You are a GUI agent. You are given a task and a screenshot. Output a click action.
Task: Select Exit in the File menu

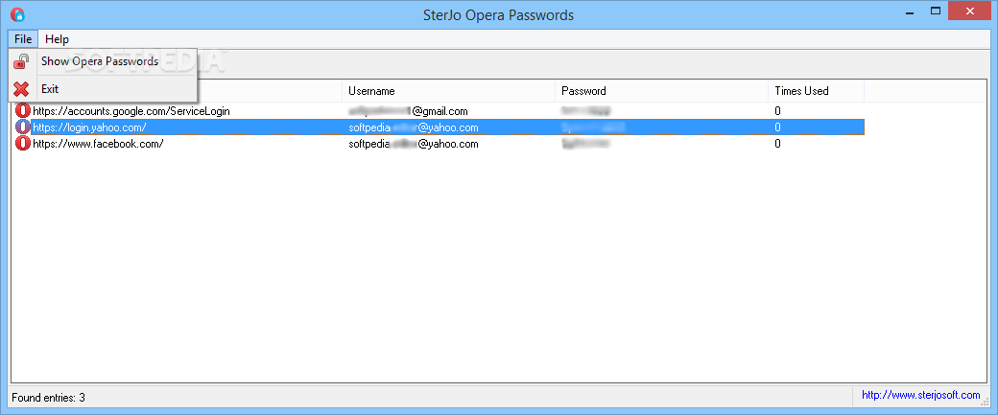coord(50,89)
